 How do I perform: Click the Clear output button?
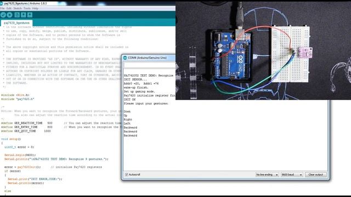pos(316,175)
